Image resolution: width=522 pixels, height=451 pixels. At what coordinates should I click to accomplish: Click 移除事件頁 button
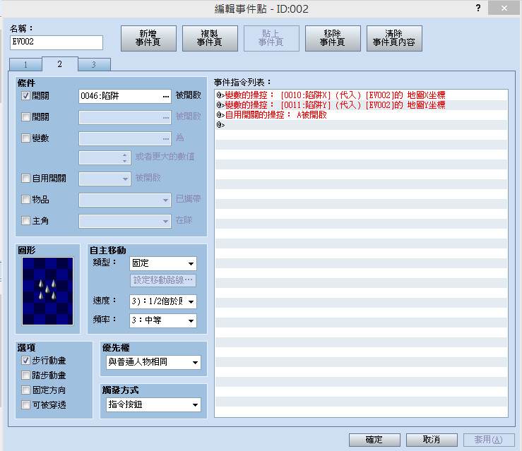(333, 38)
